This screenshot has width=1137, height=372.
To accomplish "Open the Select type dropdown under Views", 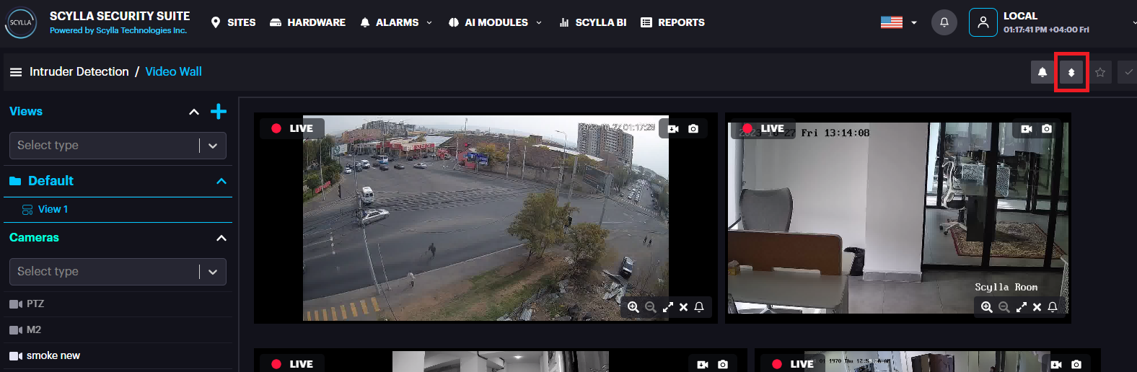I will tap(118, 146).
